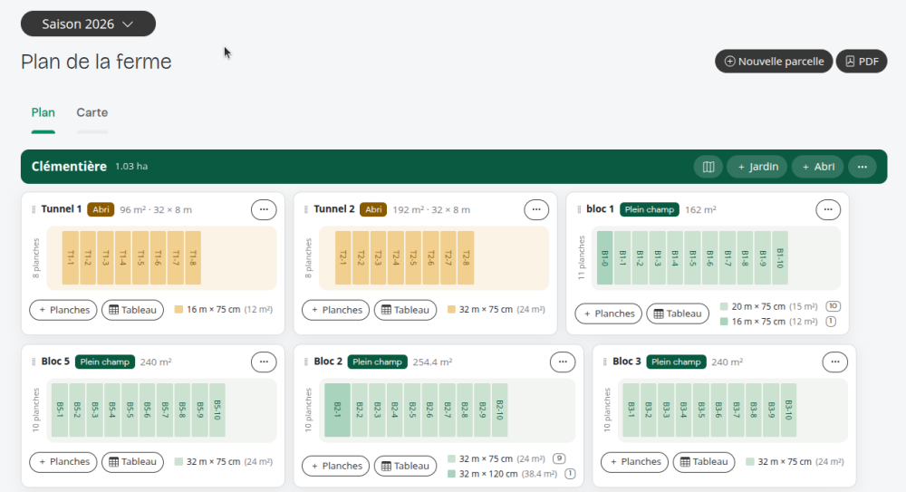This screenshot has width=906, height=492.
Task: Add Planches to Bloc 2
Action: 336,466
